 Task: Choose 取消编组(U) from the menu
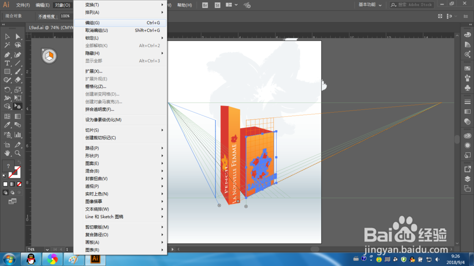(121, 30)
